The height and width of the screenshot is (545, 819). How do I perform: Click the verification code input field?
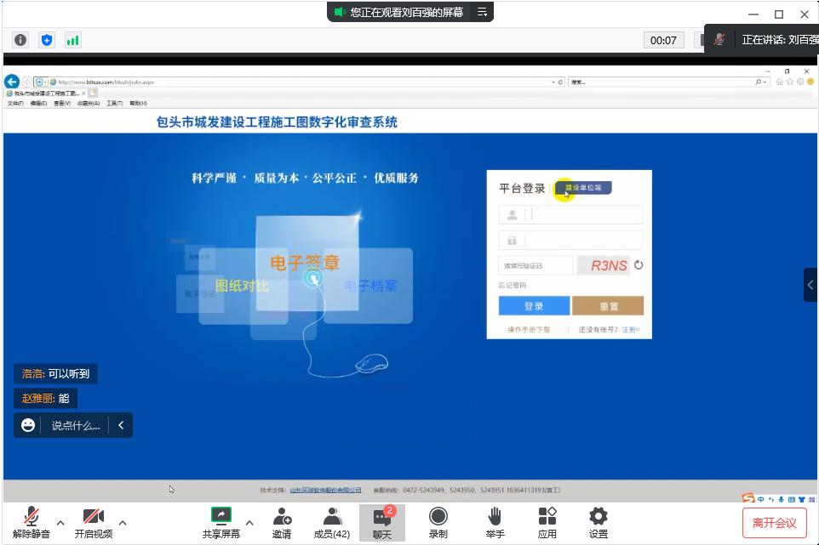coord(536,264)
